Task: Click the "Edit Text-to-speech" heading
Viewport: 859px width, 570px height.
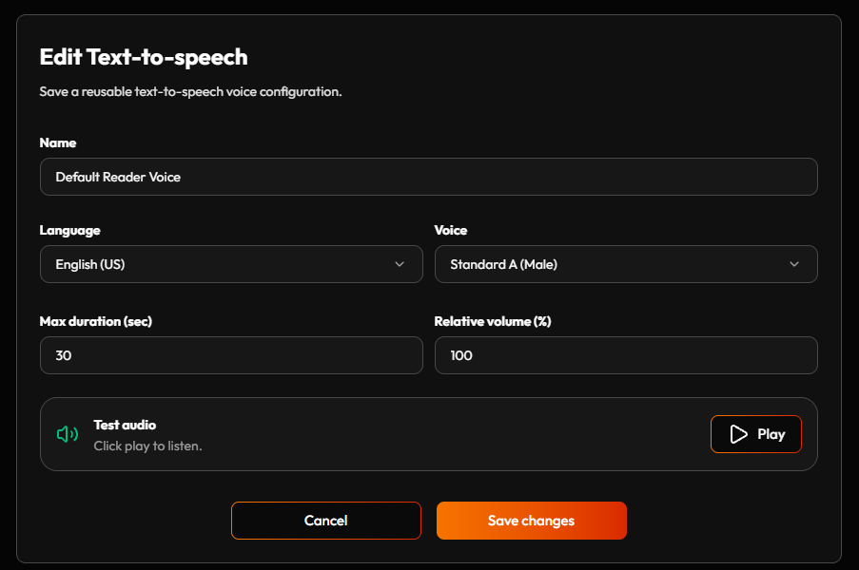Action: (x=144, y=57)
